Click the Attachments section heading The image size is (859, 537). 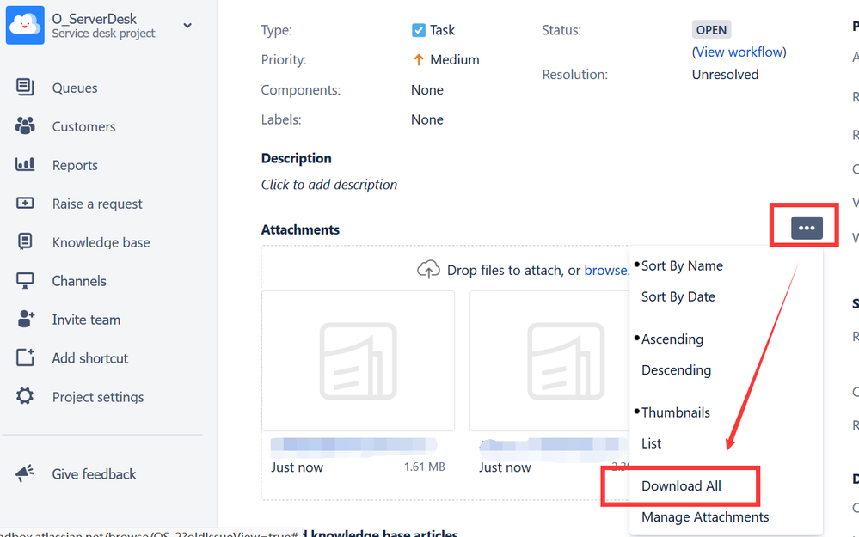point(300,229)
